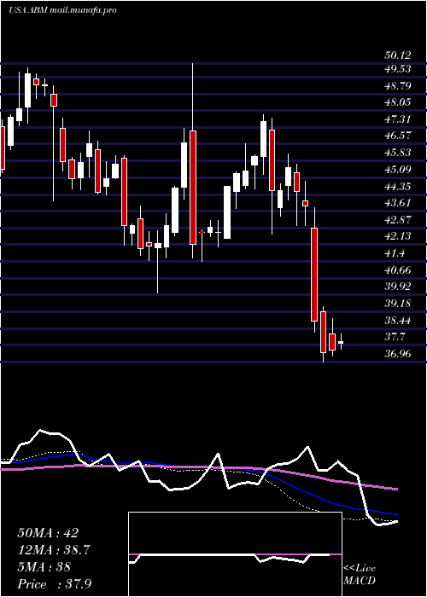Click the 42.13 price axis label
The height and width of the screenshot is (597, 427).
[x=398, y=236]
